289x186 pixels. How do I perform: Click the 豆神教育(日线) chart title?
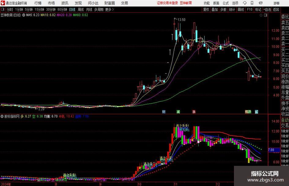pyautogui.click(x=11, y=15)
